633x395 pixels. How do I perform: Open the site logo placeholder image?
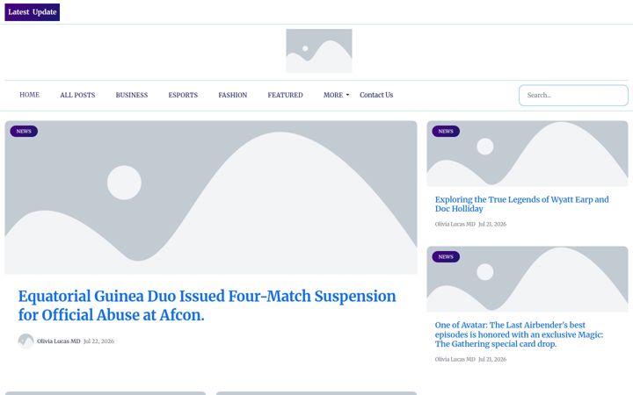[319, 51]
